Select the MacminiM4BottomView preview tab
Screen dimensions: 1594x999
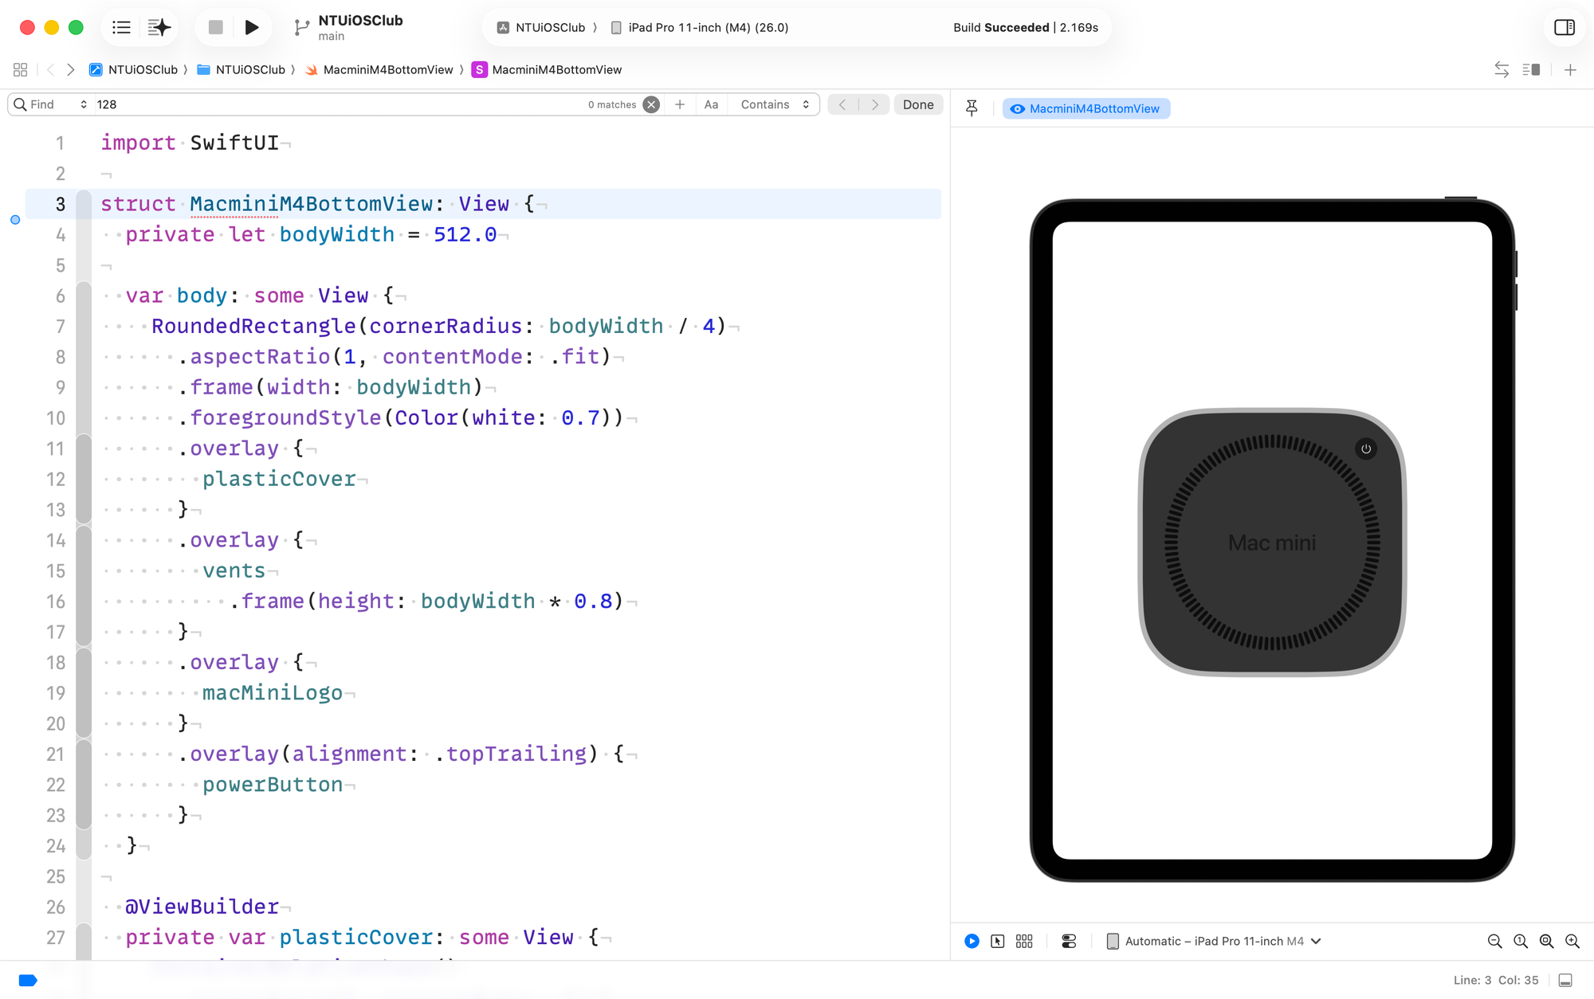pyautogui.click(x=1086, y=108)
